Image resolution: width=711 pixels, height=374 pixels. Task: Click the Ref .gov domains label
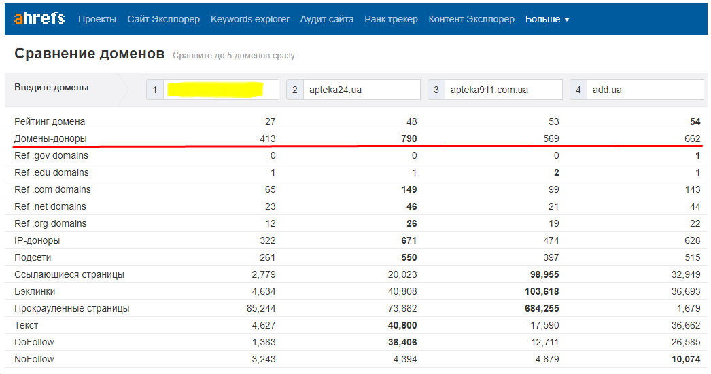click(x=51, y=155)
